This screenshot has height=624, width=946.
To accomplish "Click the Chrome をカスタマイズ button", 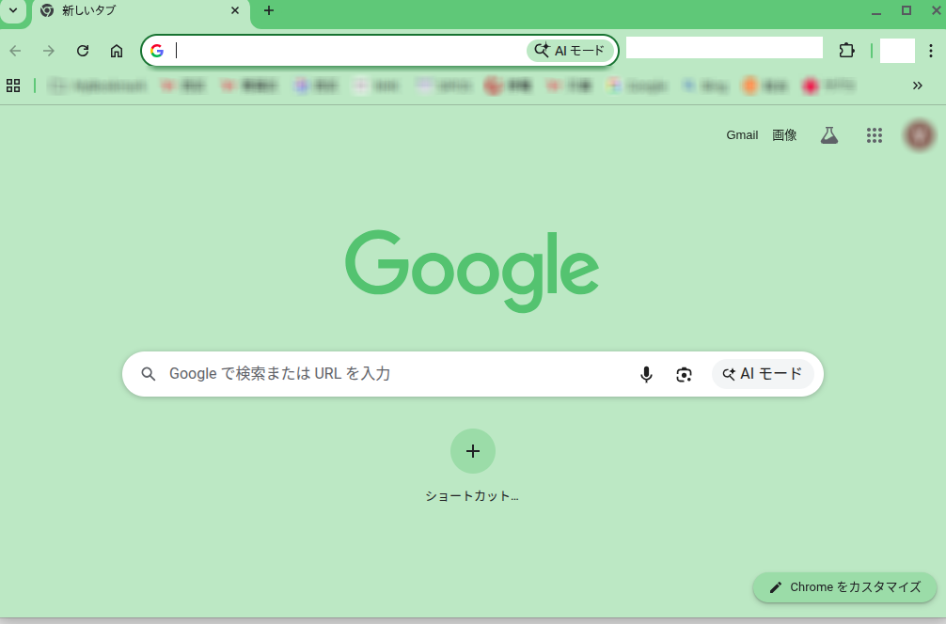I will [844, 587].
